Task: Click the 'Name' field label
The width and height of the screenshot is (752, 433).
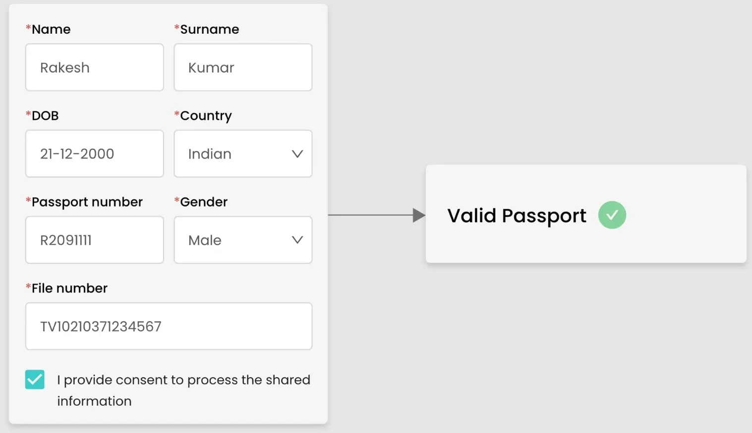Action: [51, 29]
